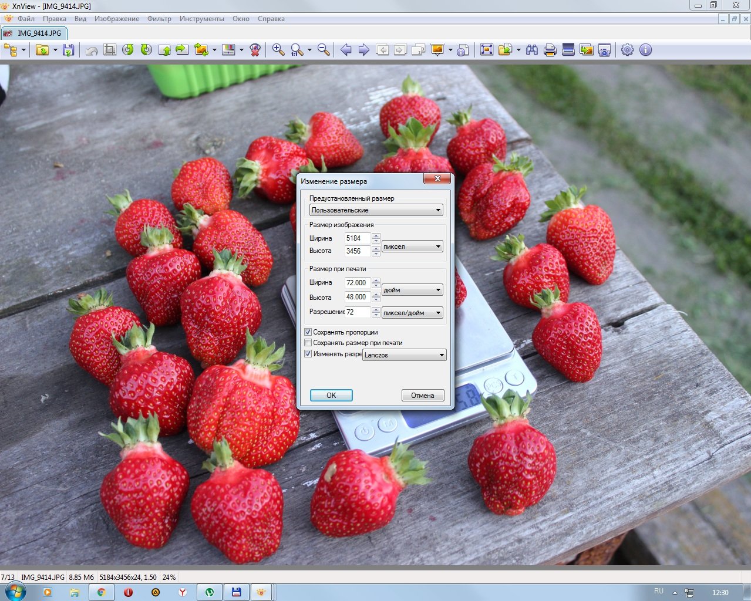751x601 pixels.
Task: Uncheck the resample 'Изменять разрешение' checkbox
Action: coord(308,354)
